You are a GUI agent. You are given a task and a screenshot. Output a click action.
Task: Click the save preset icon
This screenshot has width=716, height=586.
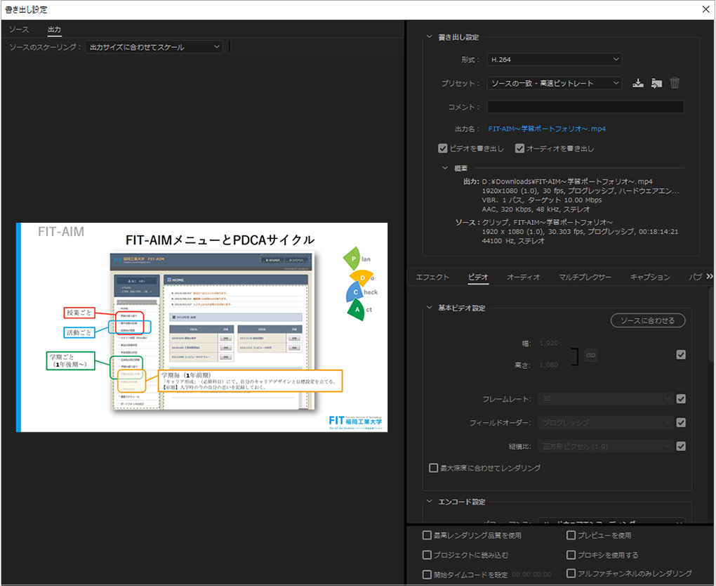[638, 83]
